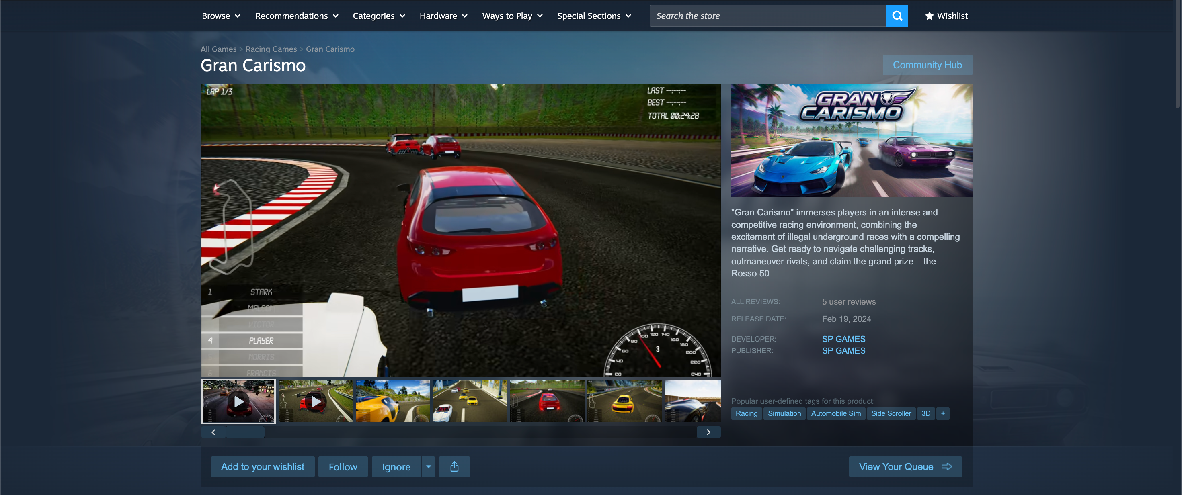The width and height of the screenshot is (1182, 495).
Task: Click the right arrow to see more screenshots
Action: 708,432
